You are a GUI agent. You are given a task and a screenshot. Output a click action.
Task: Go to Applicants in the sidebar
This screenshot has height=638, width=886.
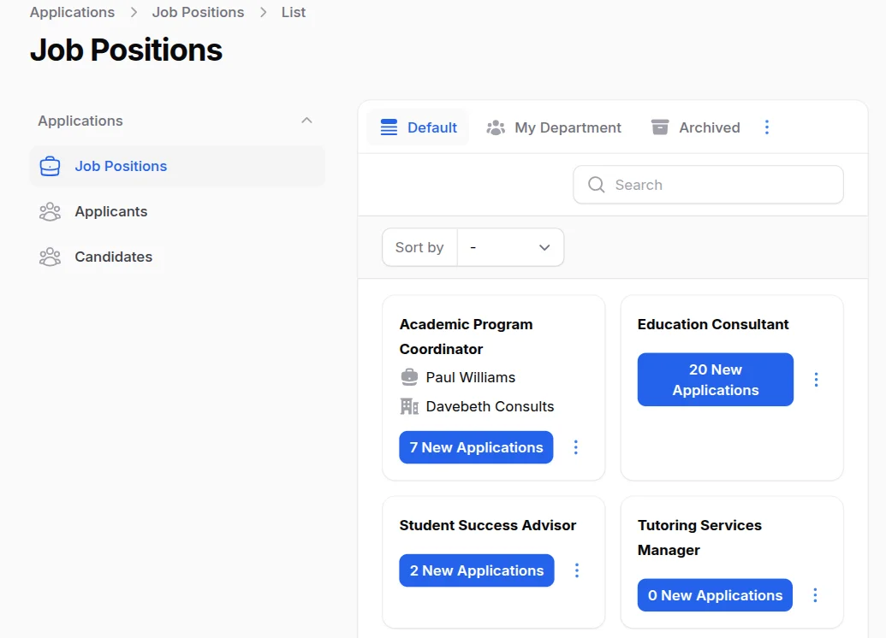(177, 212)
